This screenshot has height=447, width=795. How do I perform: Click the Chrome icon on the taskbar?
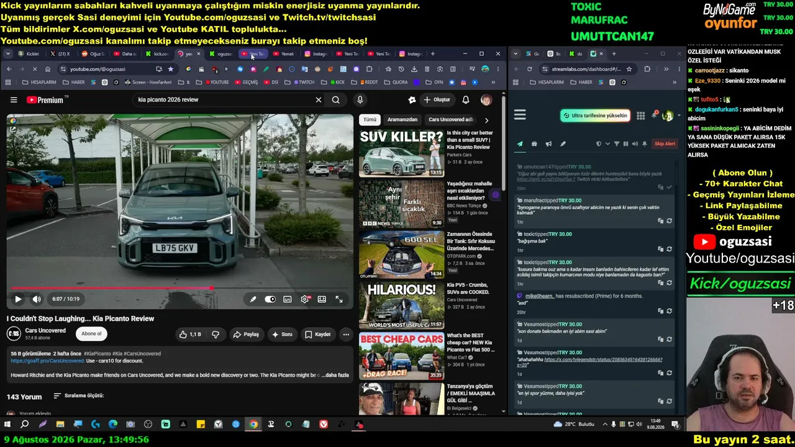[x=253, y=425]
